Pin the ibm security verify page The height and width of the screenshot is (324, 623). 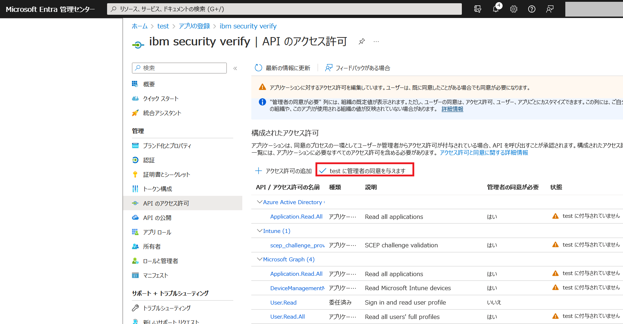click(362, 41)
